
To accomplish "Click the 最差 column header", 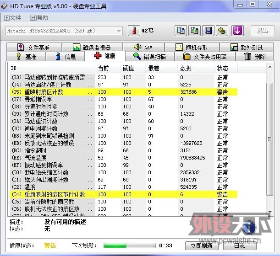I will tap(161, 68).
